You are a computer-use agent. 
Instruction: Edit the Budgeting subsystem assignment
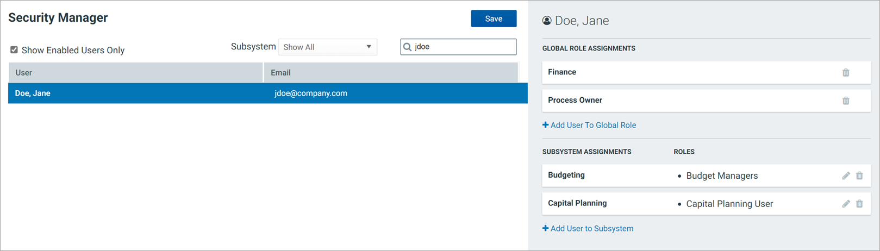coord(846,175)
